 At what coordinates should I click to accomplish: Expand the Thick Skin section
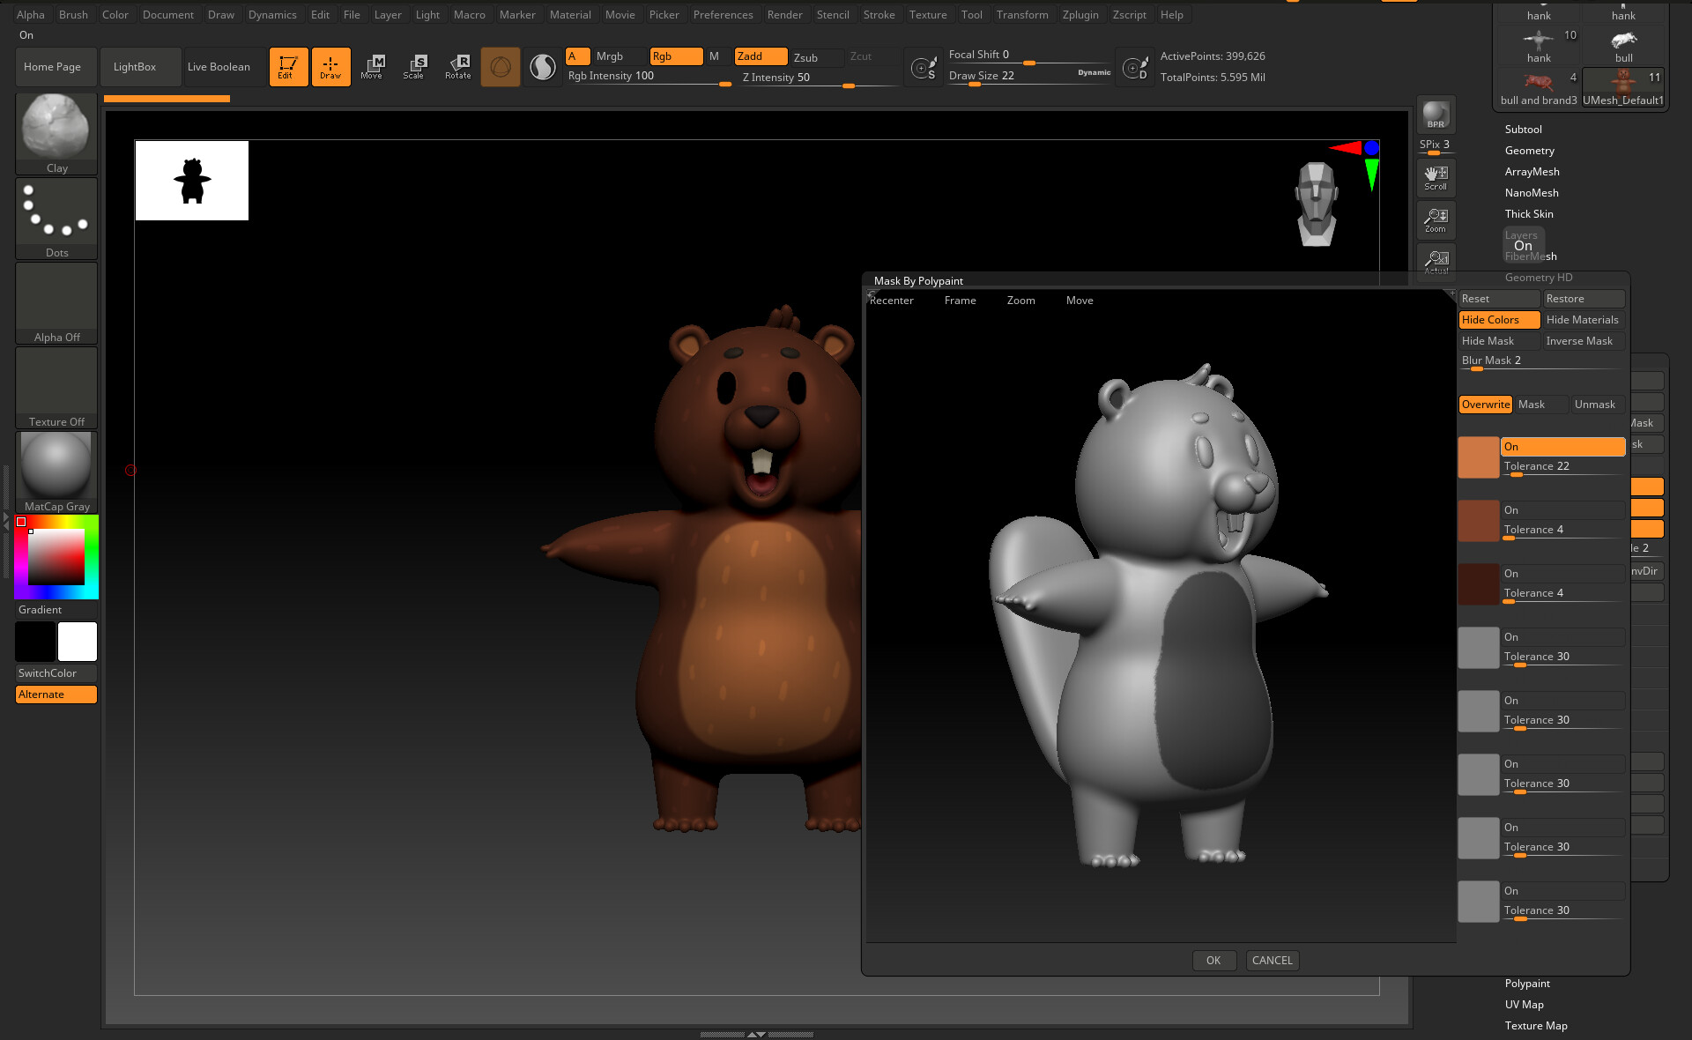click(x=1529, y=214)
